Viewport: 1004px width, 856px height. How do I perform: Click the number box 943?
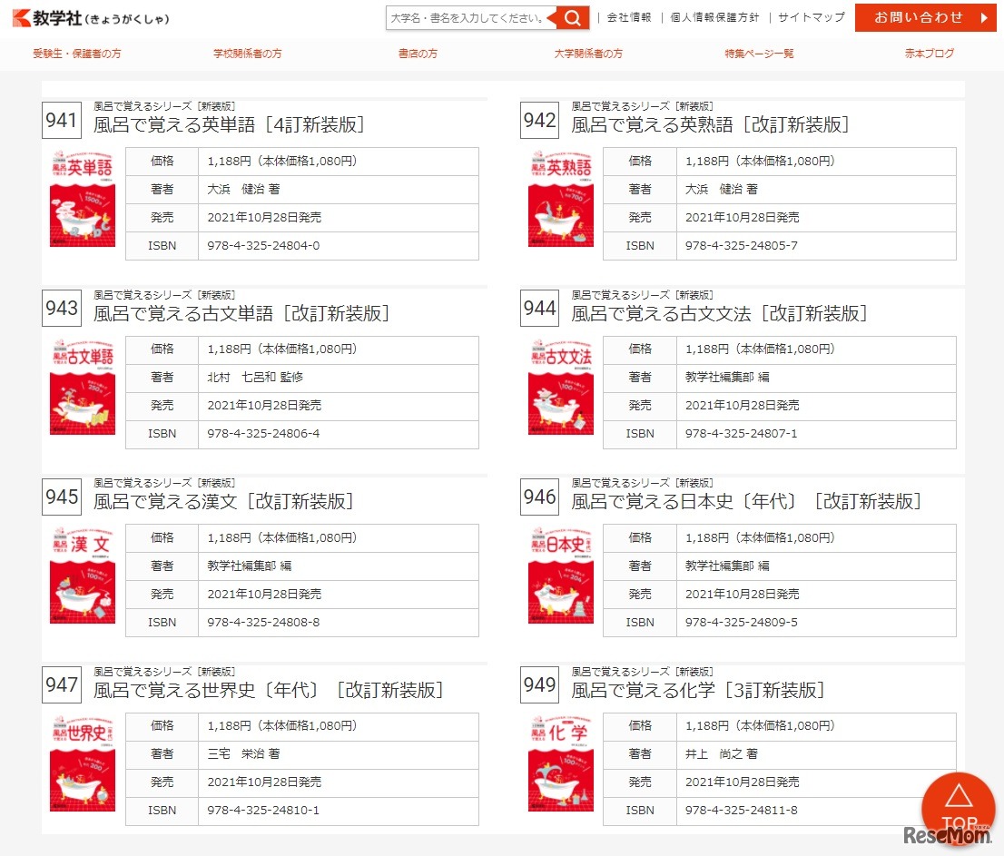click(62, 309)
